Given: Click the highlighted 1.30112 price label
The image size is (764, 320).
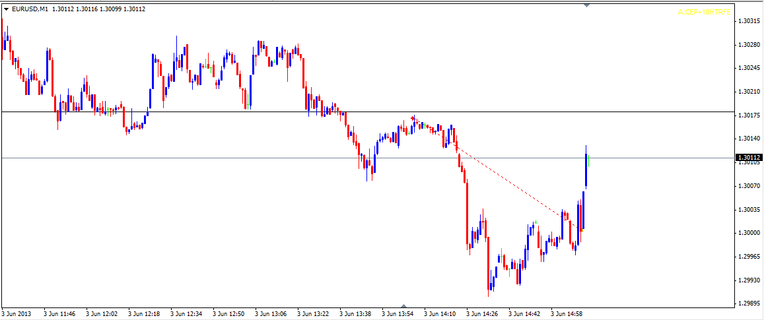Looking at the screenshot, I should click(x=749, y=158).
